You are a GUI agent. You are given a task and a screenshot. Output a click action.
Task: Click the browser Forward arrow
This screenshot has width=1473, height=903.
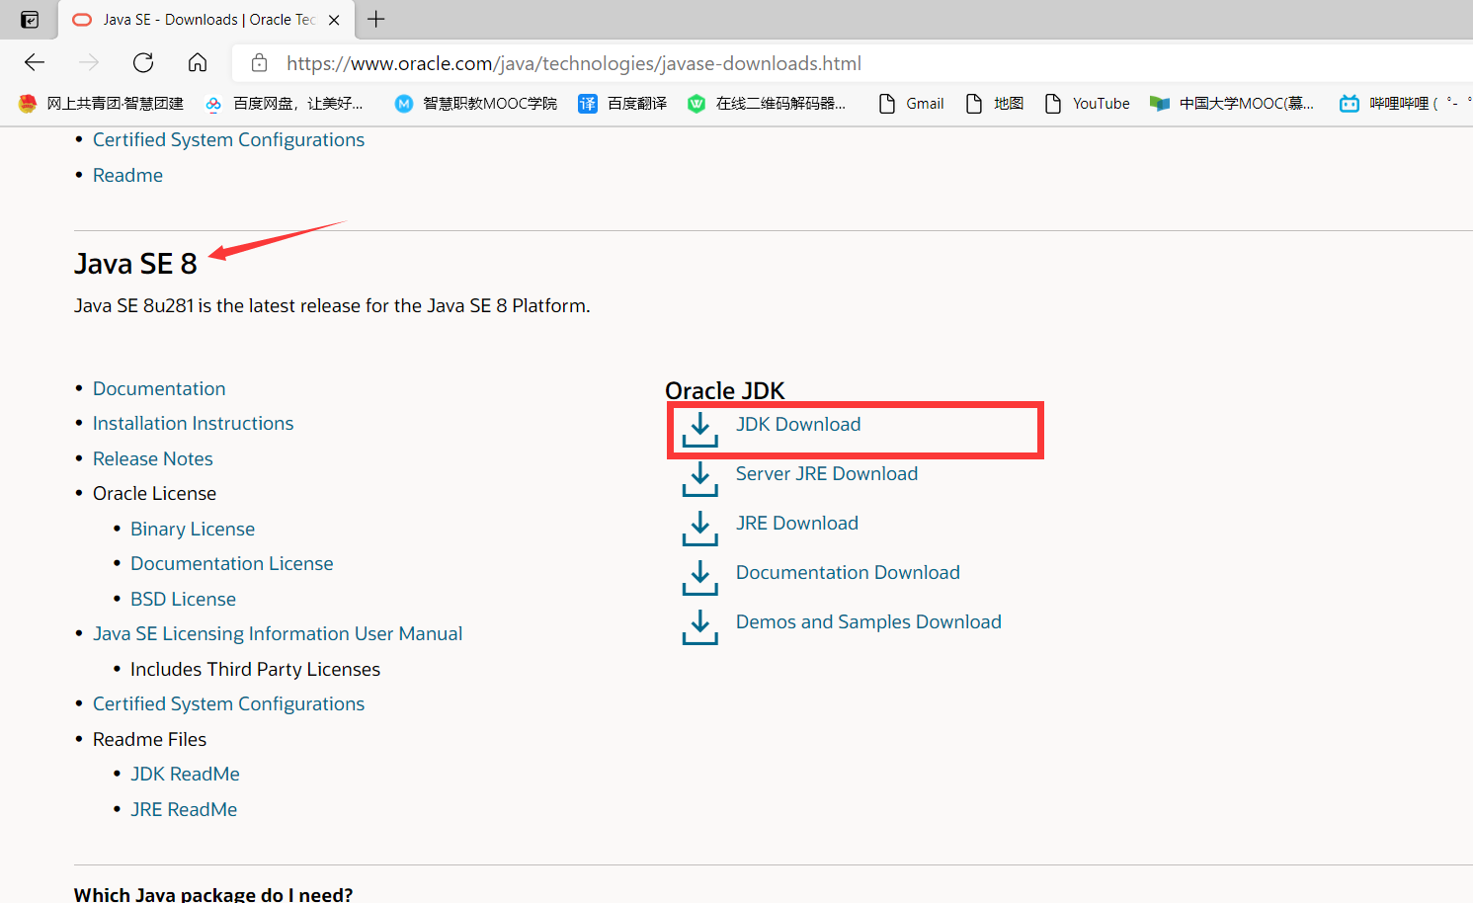pos(89,63)
